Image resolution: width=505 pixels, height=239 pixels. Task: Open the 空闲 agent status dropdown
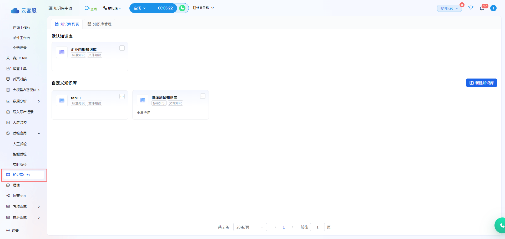tap(140, 8)
